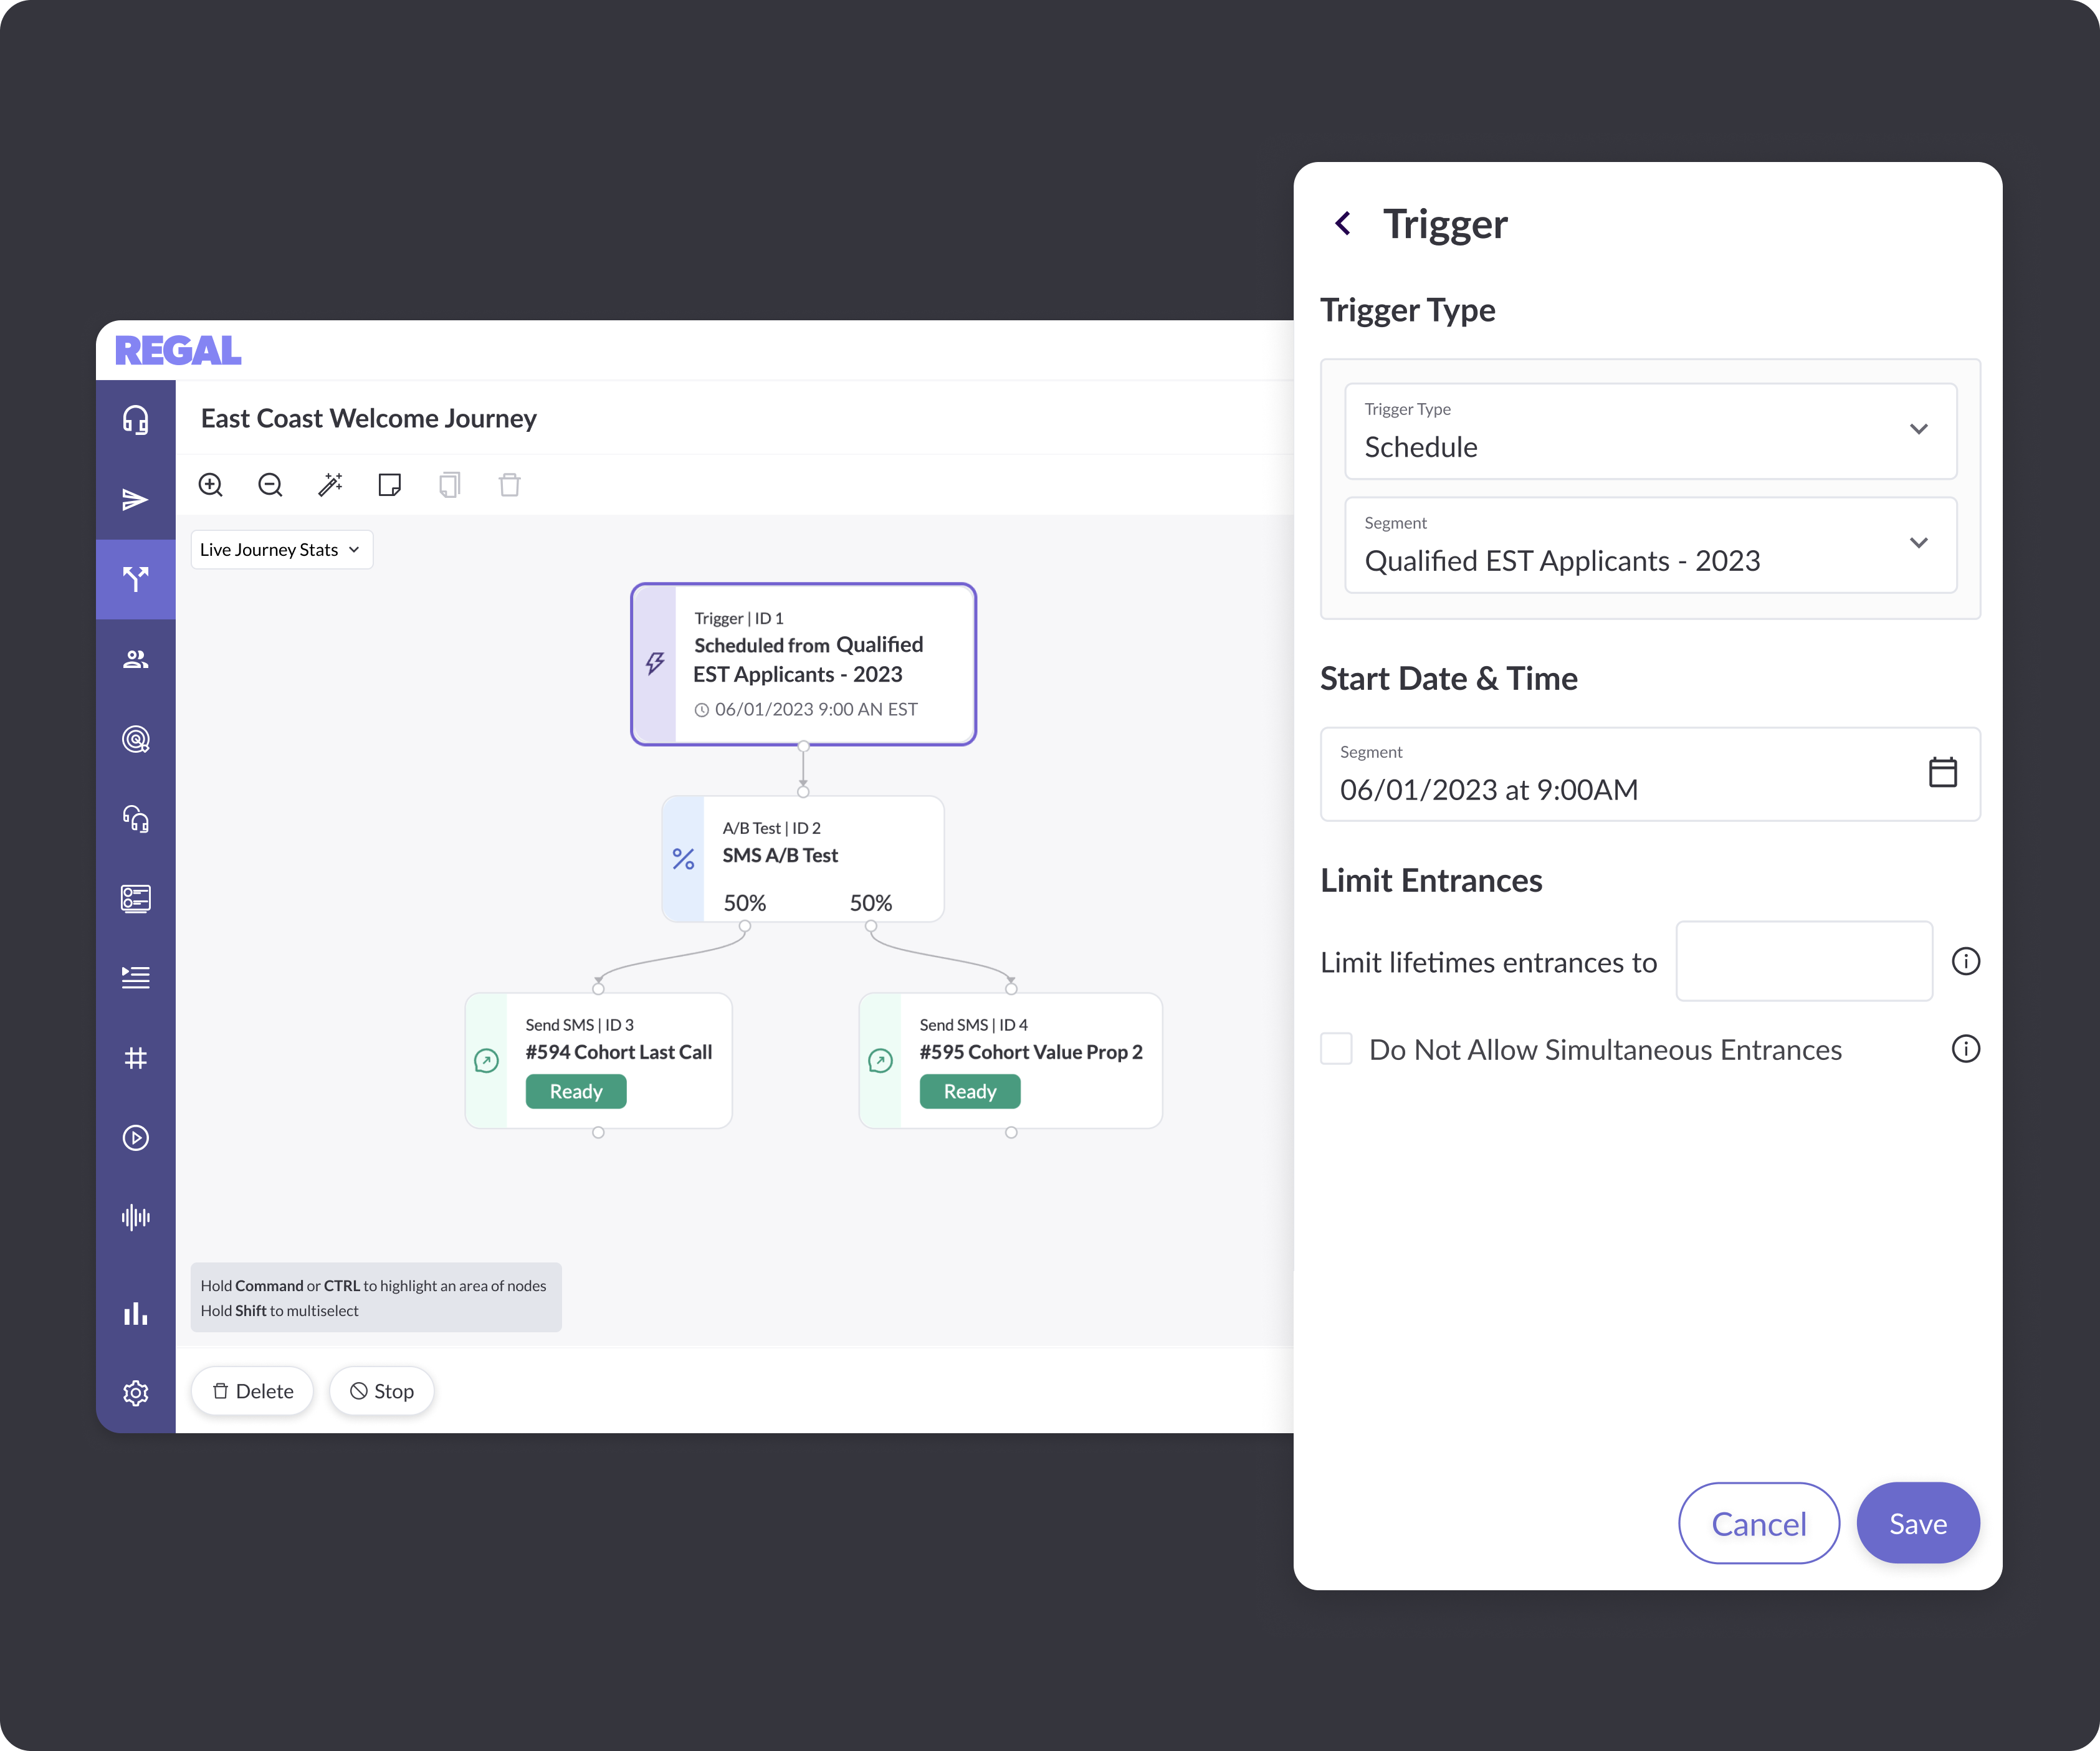
Task: Open the Contacts section in the sidebar
Action: (136, 658)
